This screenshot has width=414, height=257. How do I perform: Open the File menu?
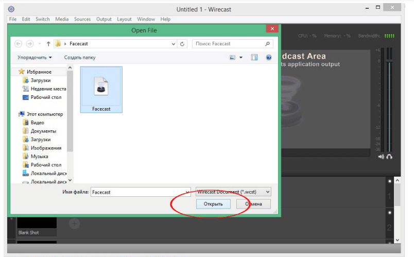(x=13, y=19)
